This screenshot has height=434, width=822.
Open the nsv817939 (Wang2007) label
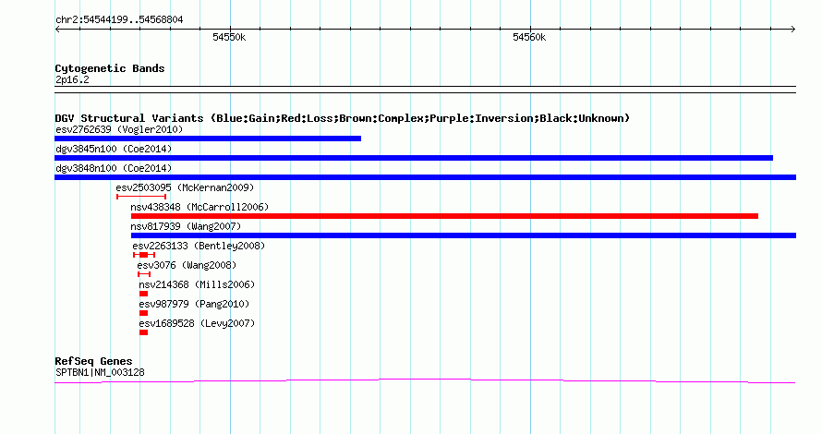point(186,226)
